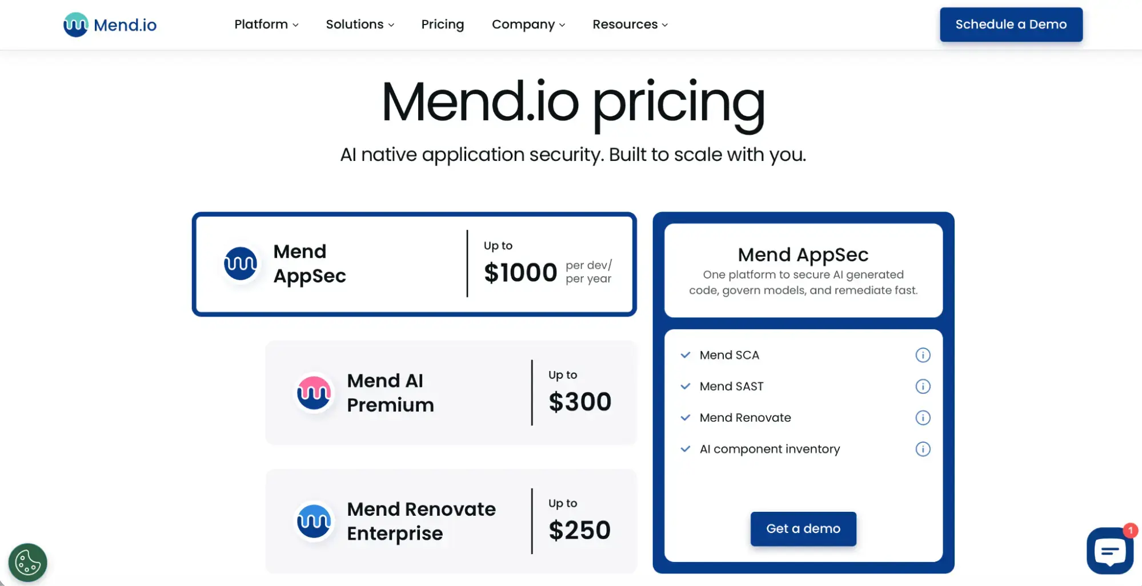Click the Mend AppSec circular logo
The height and width of the screenshot is (586, 1142).
241,264
